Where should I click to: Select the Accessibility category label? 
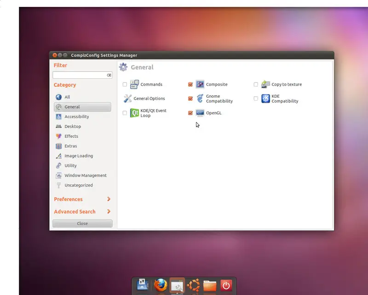point(77,117)
